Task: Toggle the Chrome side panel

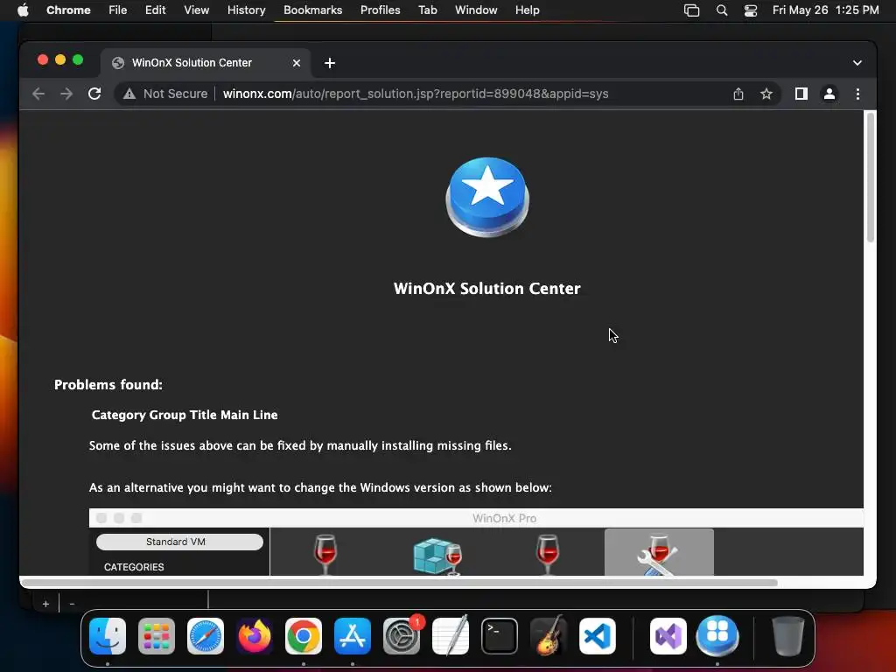Action: click(x=801, y=94)
